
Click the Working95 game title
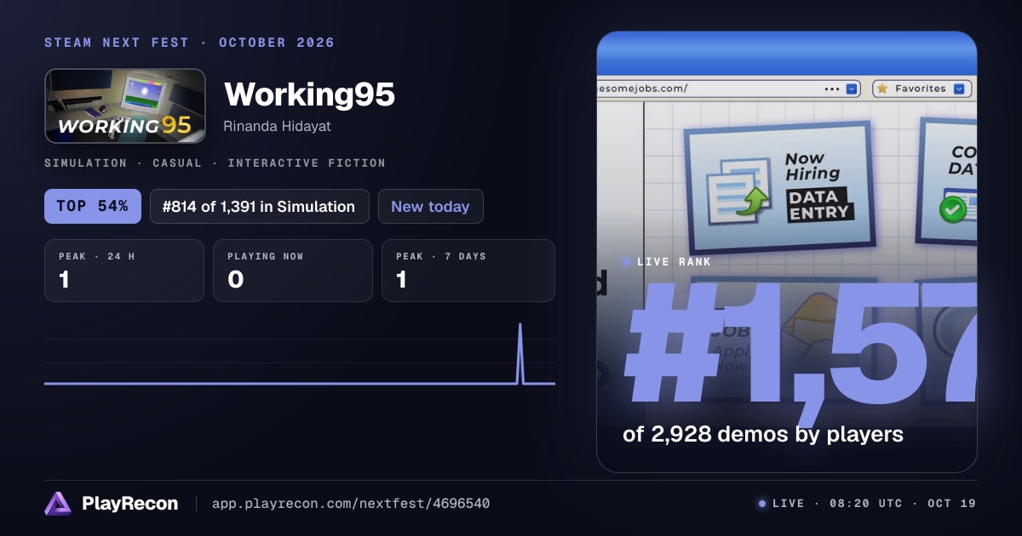tap(309, 94)
